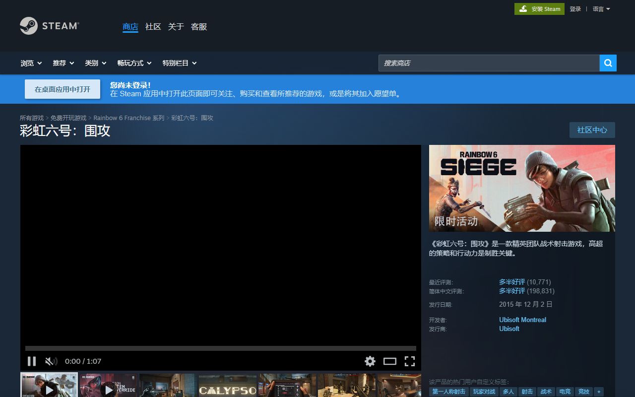Click the 竞技 tag
The image size is (635, 397).
[584, 392]
